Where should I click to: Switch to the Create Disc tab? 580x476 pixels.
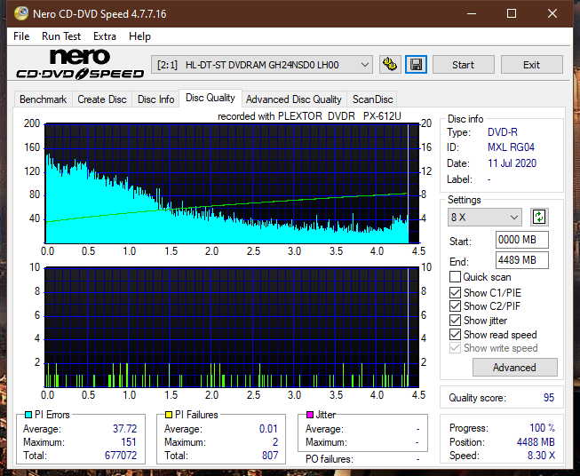[x=102, y=99]
